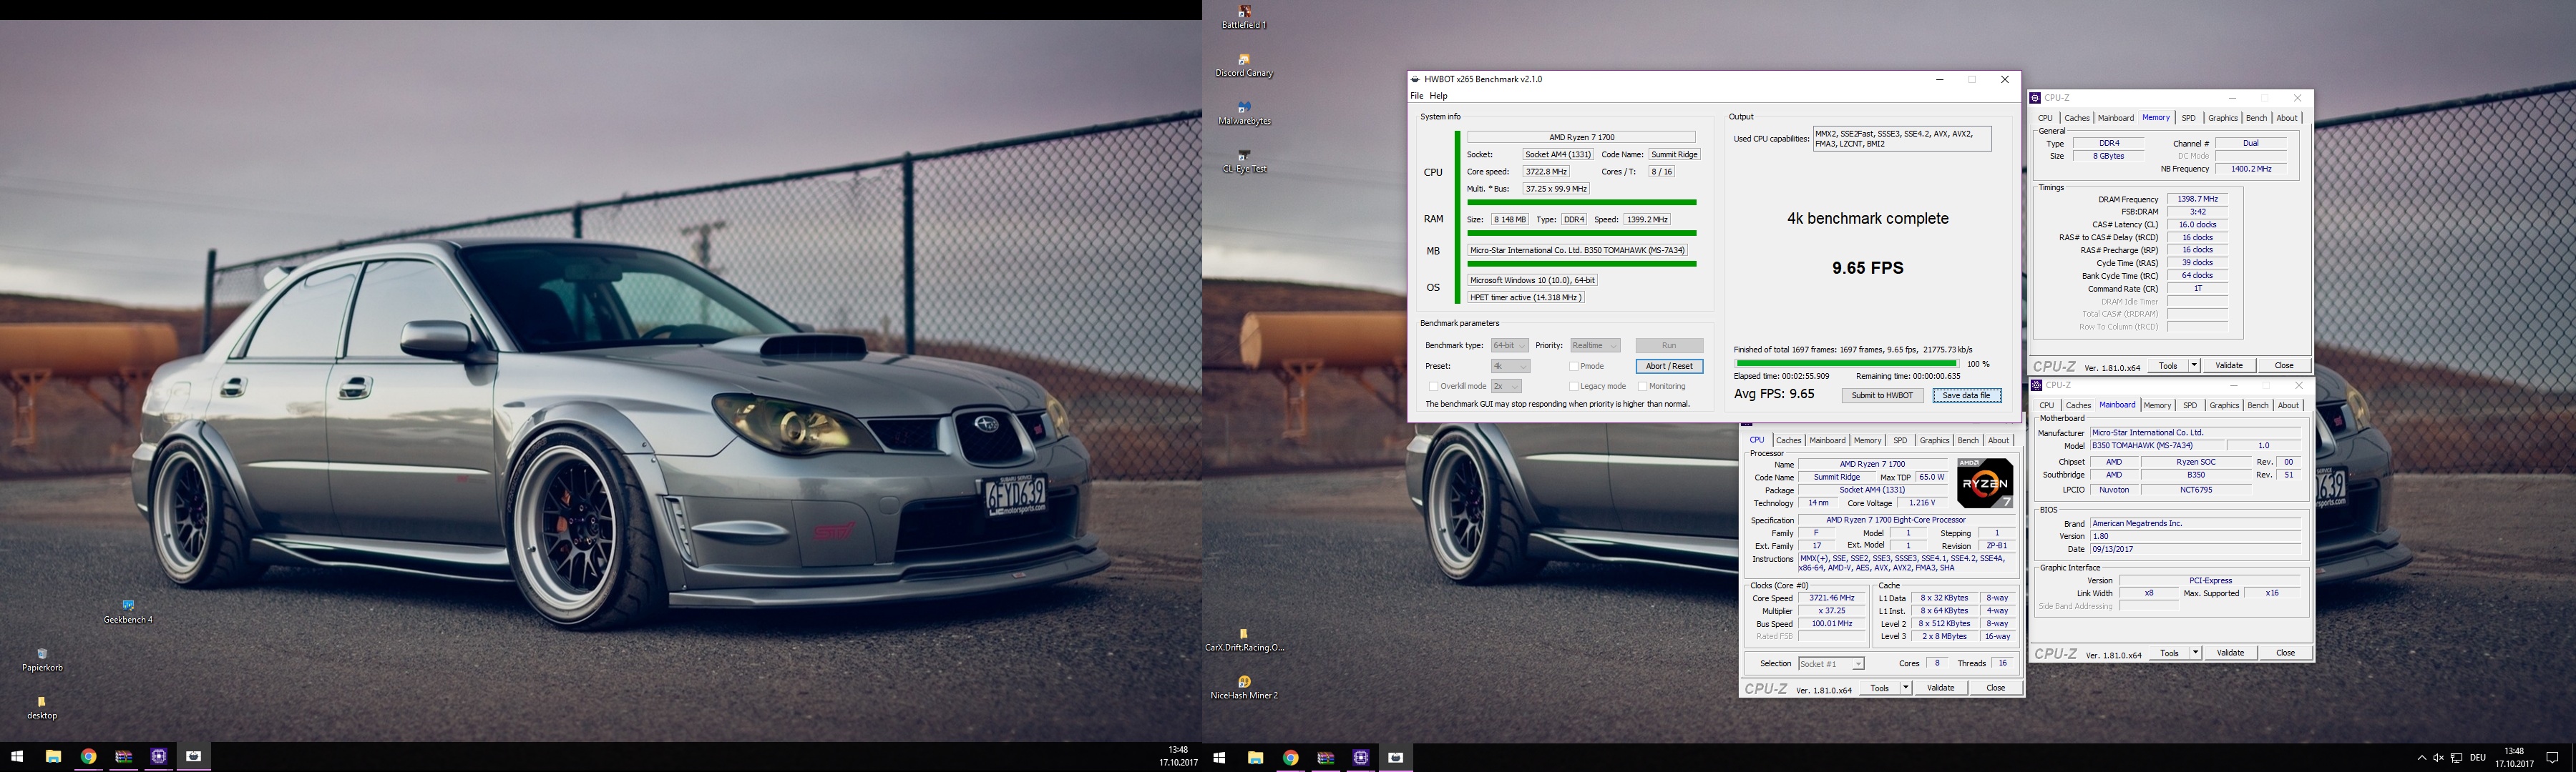
Task: Open the Priority Realtime dropdown
Action: point(1595,345)
